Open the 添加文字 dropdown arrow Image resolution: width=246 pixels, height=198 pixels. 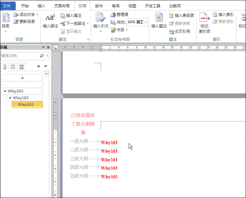(37, 15)
